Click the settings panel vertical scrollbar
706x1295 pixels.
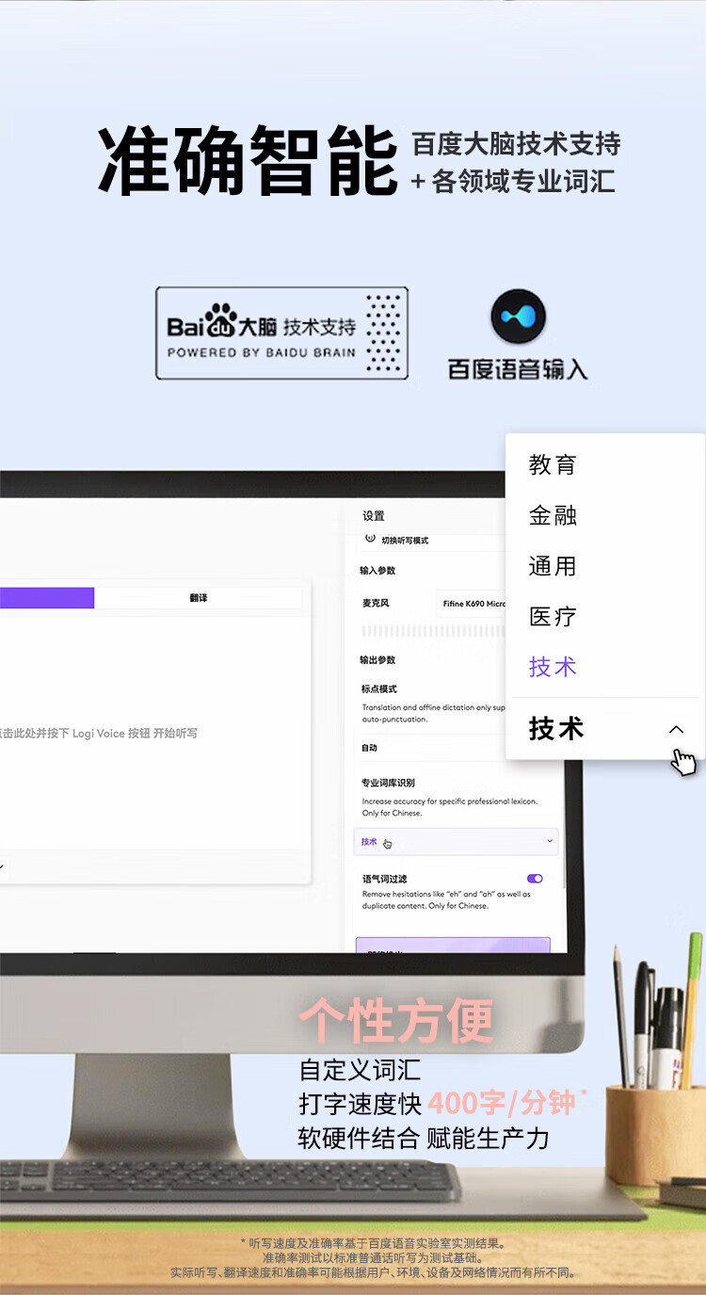563,824
